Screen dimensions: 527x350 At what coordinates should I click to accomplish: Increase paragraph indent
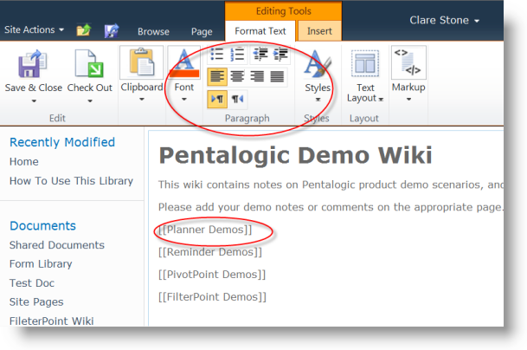coord(280,55)
